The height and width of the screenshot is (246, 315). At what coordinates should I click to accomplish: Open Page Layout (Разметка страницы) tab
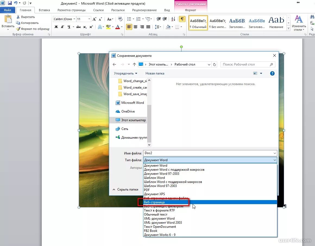tap(71, 10)
